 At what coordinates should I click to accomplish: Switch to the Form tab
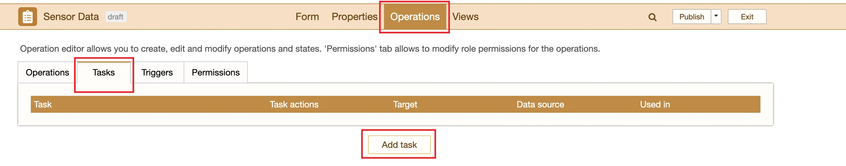click(x=307, y=17)
